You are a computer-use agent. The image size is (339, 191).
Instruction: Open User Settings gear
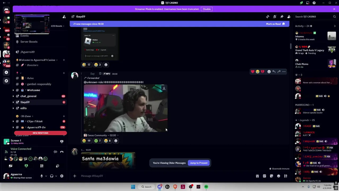tap(62, 176)
